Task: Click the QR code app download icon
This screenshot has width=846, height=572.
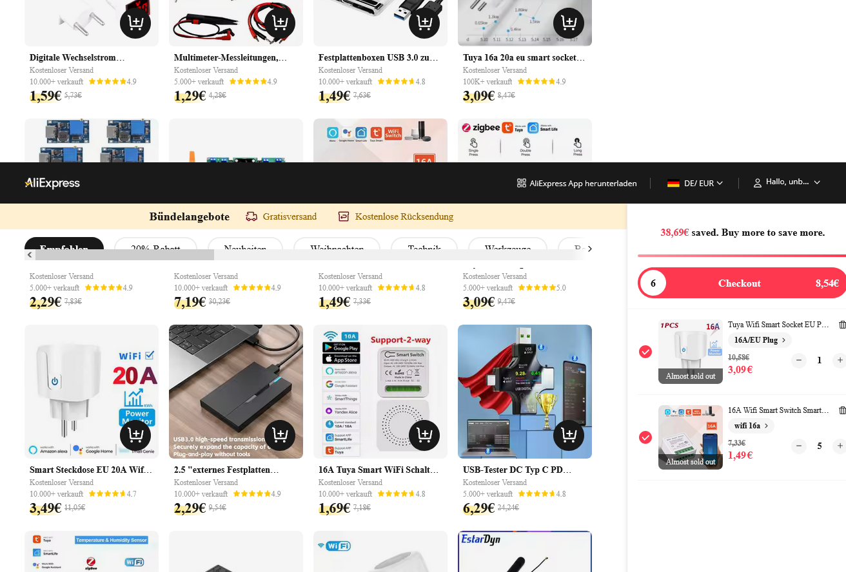Action: [x=522, y=183]
